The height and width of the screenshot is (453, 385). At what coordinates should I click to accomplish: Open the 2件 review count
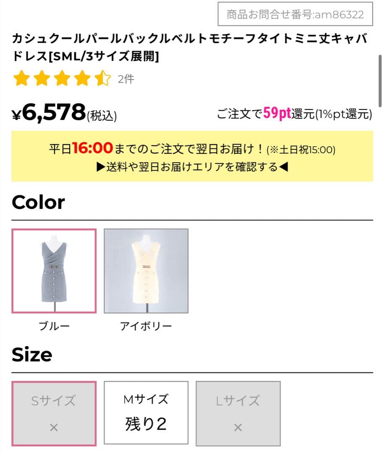[126, 79]
